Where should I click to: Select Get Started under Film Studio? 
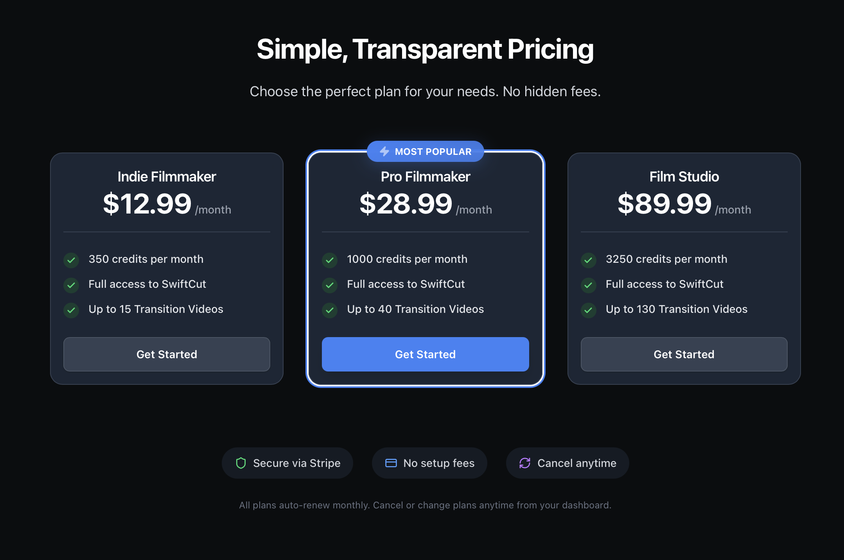684,354
